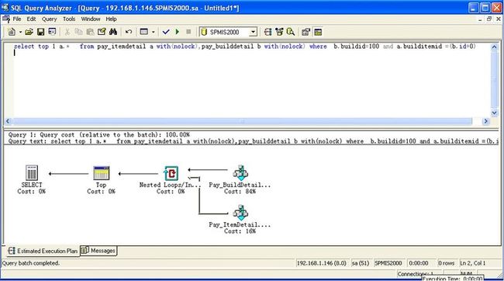Image resolution: width=504 pixels, height=281 pixels.
Task: Click the Execute Mode grid icon
Action: point(144,32)
